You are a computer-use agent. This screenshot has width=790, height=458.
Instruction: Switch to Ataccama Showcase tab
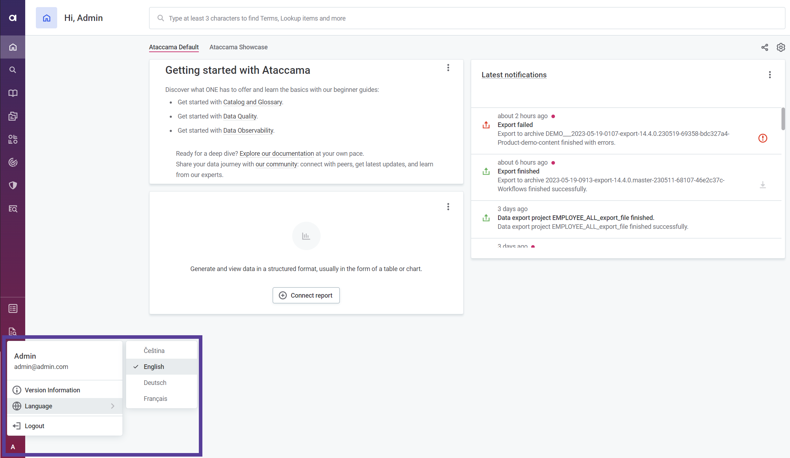coord(238,47)
